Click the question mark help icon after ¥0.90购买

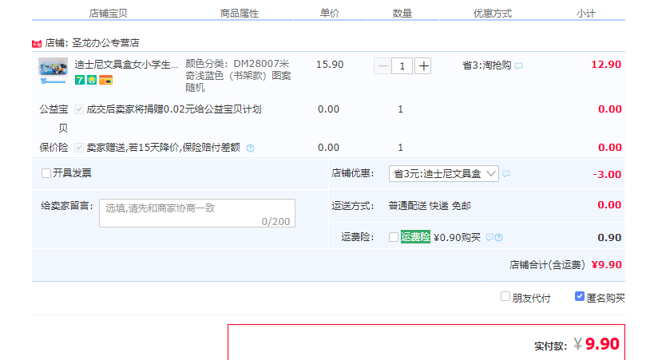tap(498, 237)
